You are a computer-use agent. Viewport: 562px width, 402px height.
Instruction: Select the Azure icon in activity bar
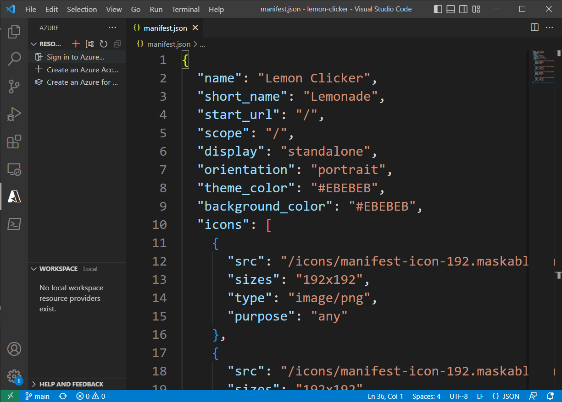coord(14,196)
